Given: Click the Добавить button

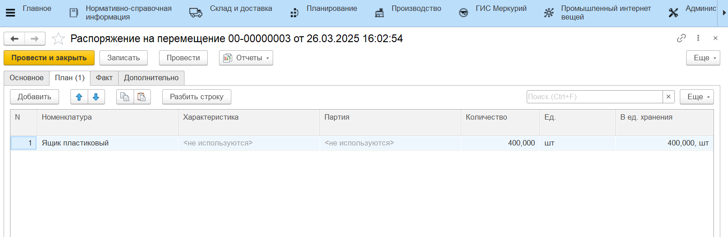Looking at the screenshot, I should click(x=35, y=97).
